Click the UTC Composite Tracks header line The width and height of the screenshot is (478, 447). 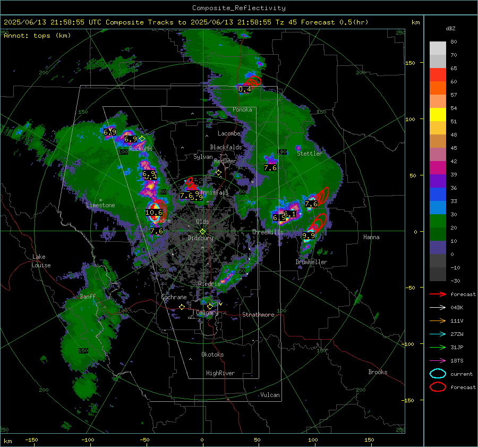point(186,22)
